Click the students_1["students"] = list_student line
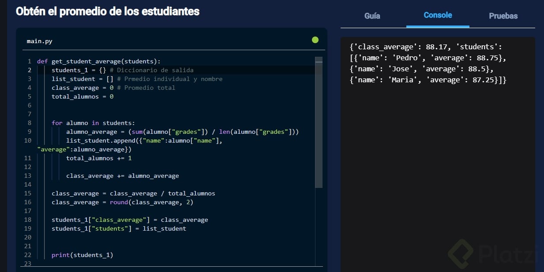 coord(119,228)
